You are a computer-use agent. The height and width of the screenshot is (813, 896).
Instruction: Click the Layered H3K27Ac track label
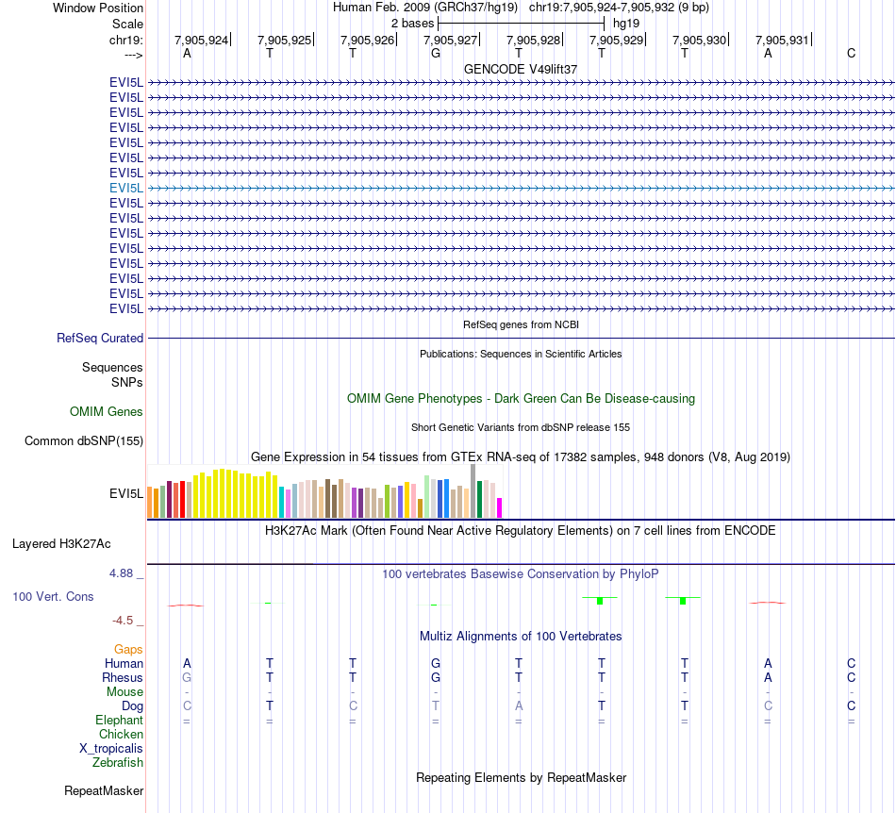61,544
